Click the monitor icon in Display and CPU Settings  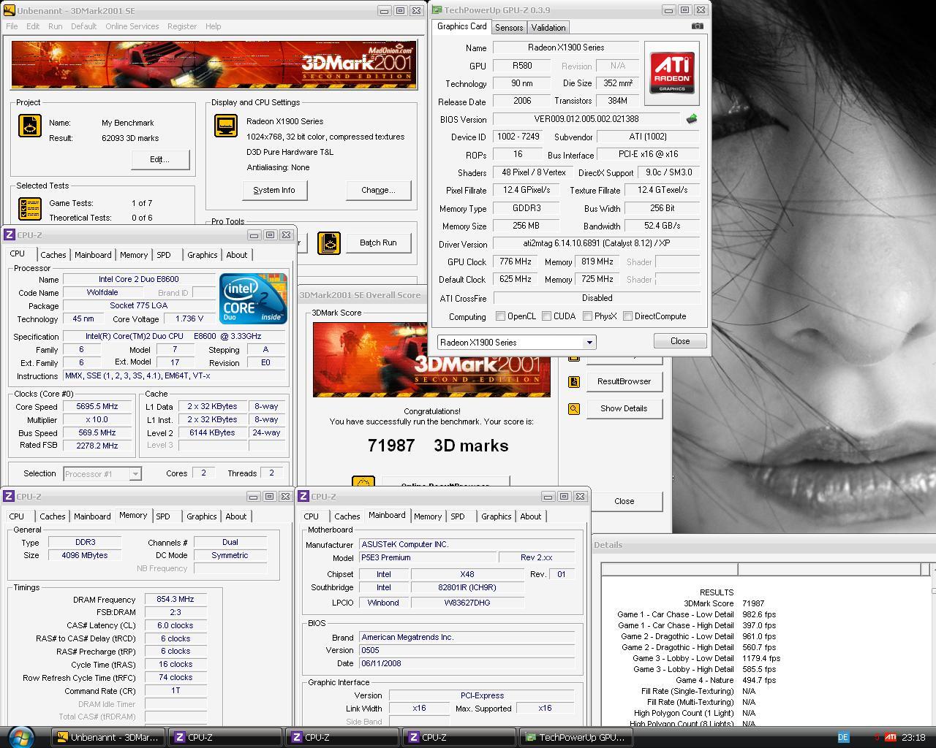coord(226,126)
